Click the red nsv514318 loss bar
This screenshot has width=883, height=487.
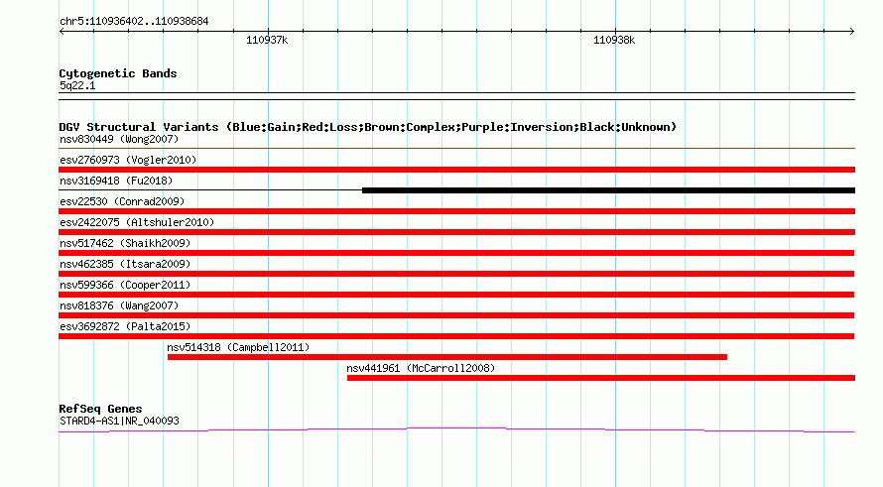click(x=447, y=357)
